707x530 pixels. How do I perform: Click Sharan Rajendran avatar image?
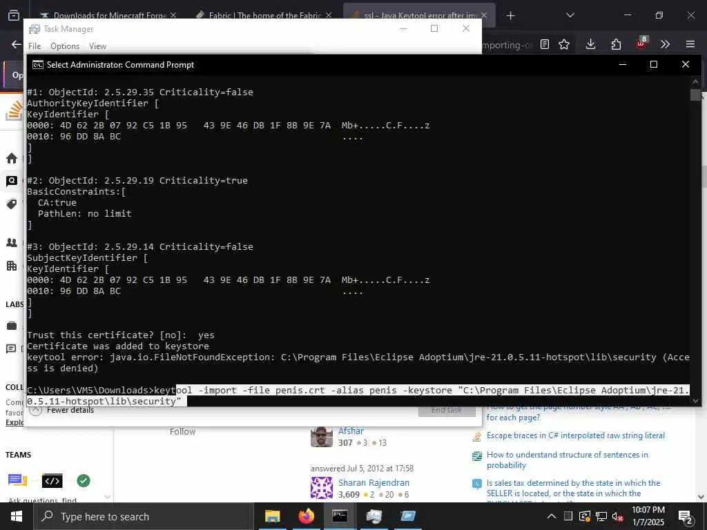pyautogui.click(x=322, y=488)
